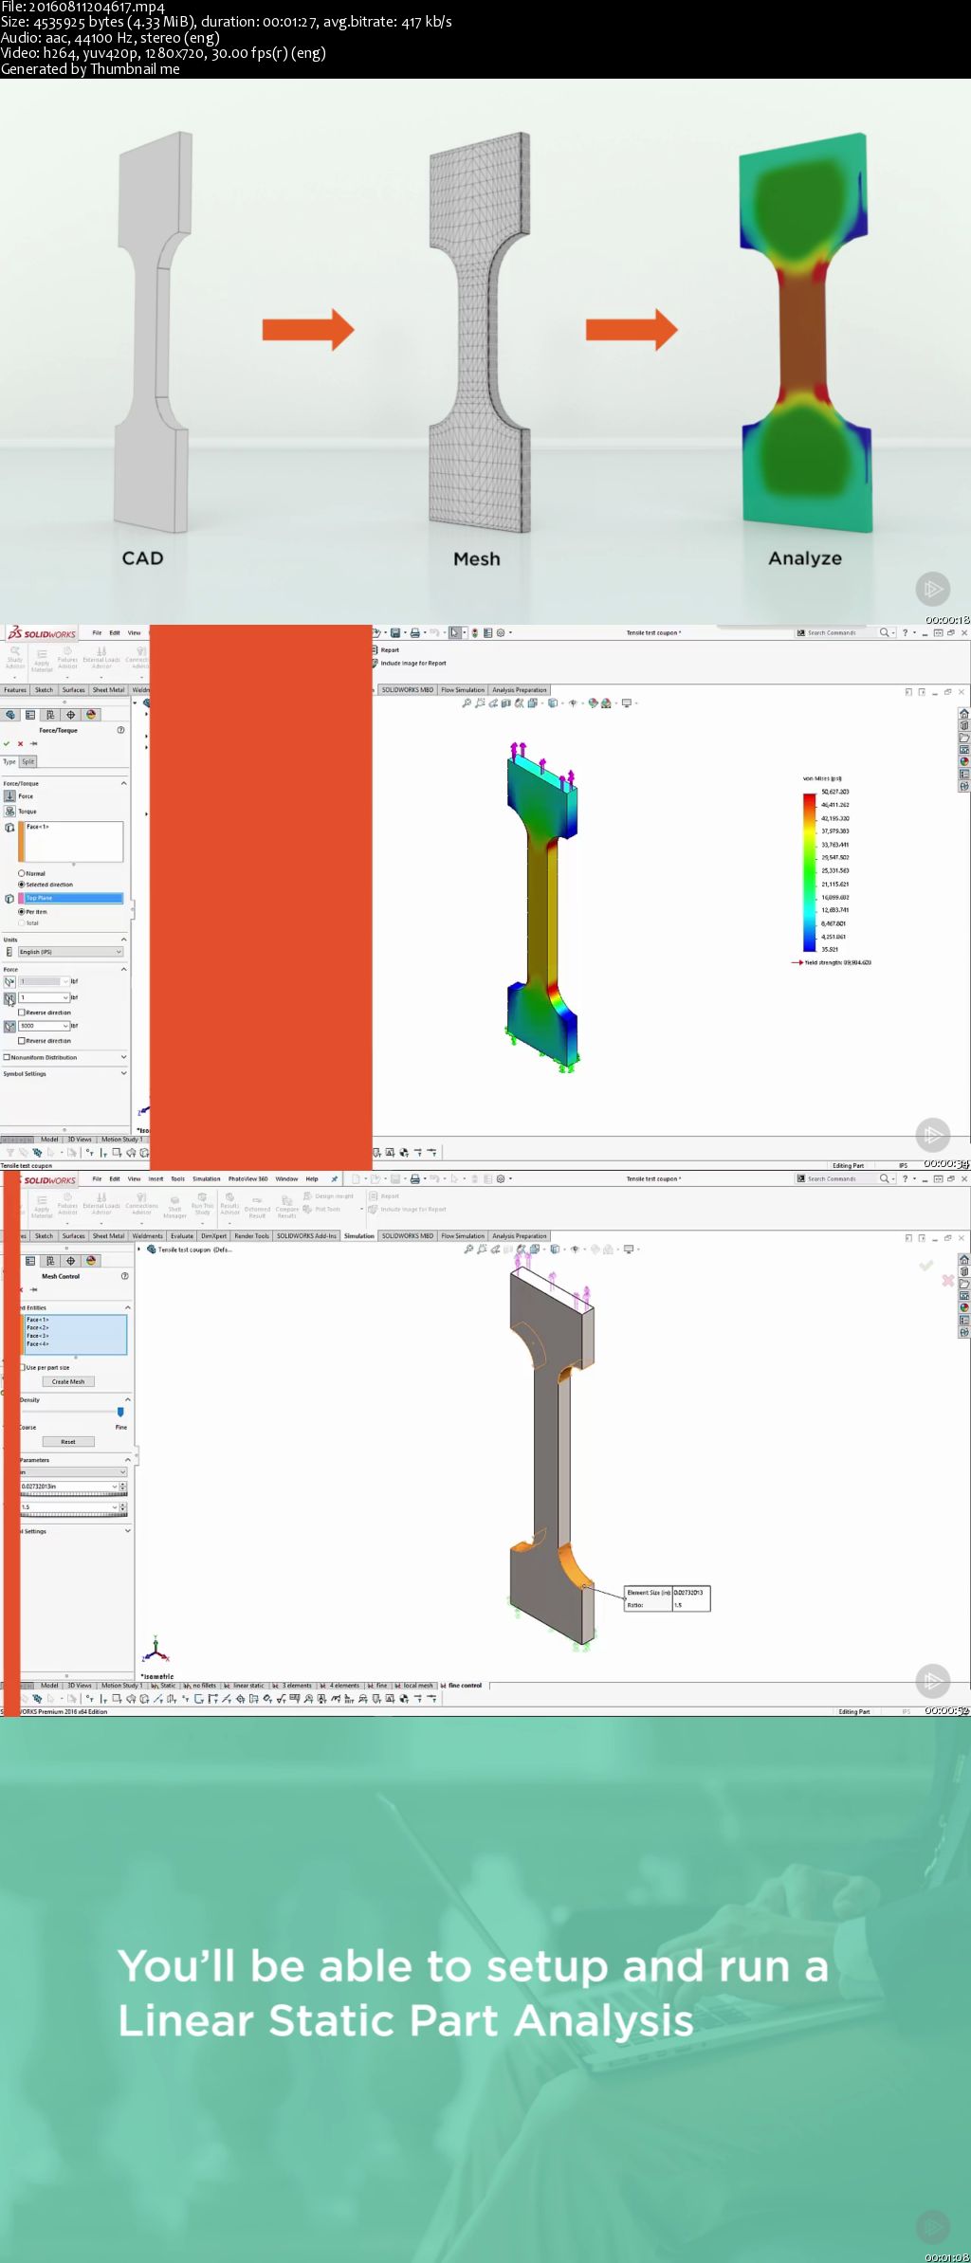The height and width of the screenshot is (2263, 971).
Task: Enable Nonuniform Distribution checkbox
Action: pos(7,1057)
